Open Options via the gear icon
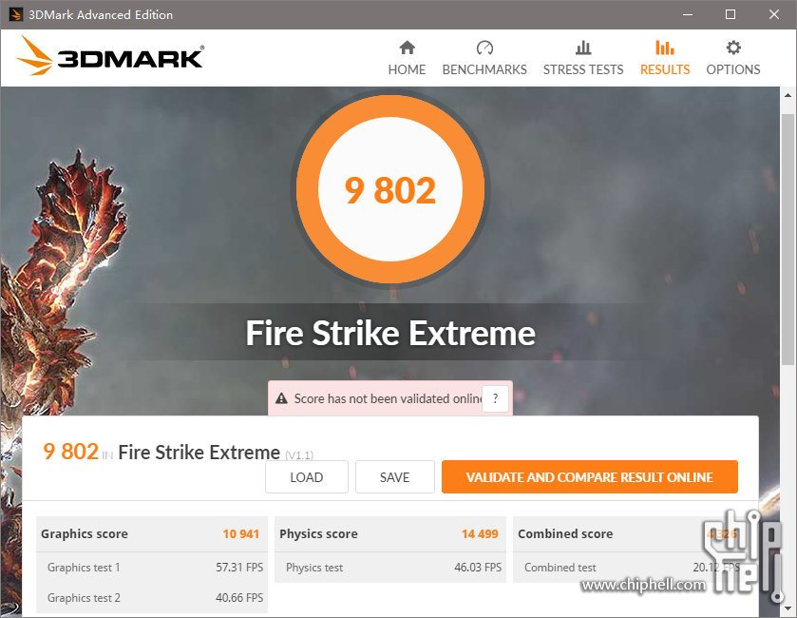Screen dimensions: 797x618 (x=733, y=48)
